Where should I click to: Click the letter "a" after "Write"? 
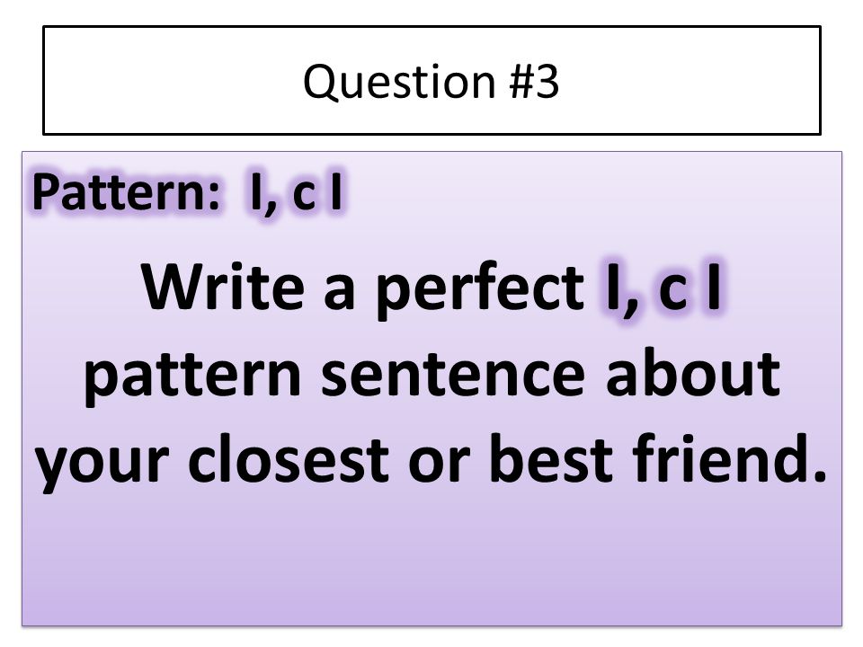[339, 294]
